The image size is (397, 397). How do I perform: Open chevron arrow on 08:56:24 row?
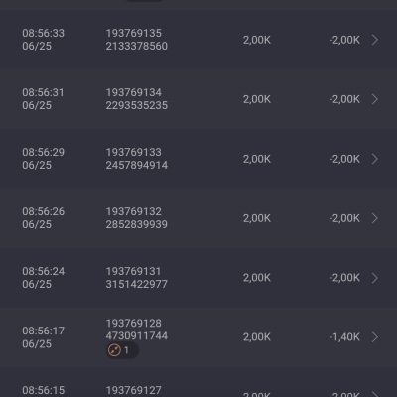tap(375, 278)
